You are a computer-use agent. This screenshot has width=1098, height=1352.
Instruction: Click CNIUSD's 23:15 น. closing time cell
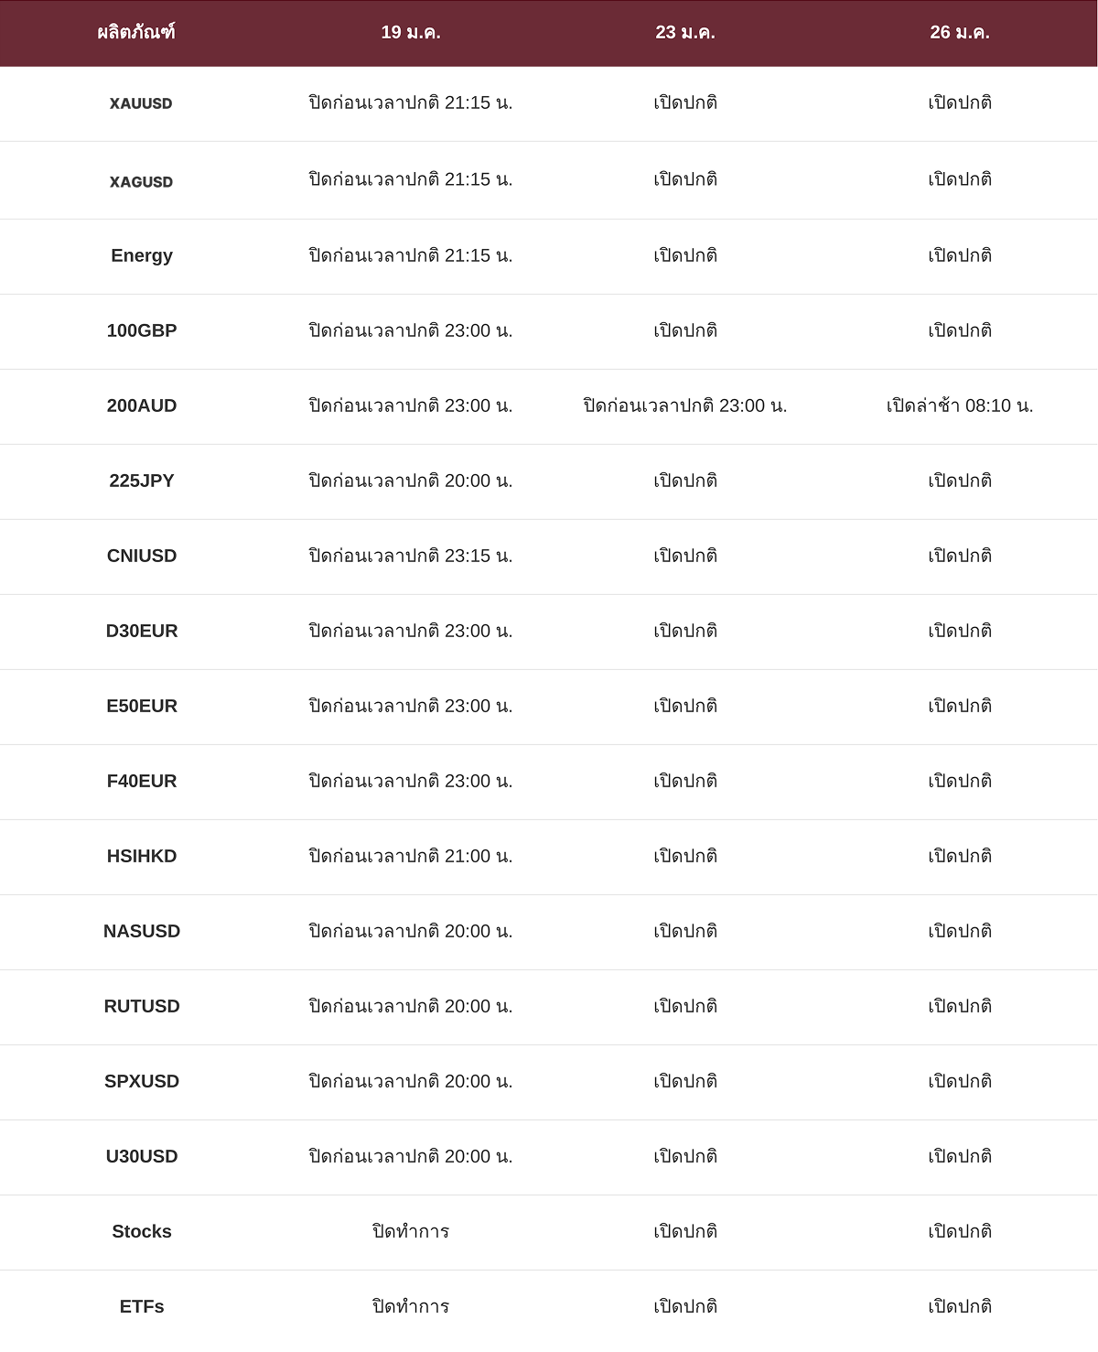click(411, 556)
